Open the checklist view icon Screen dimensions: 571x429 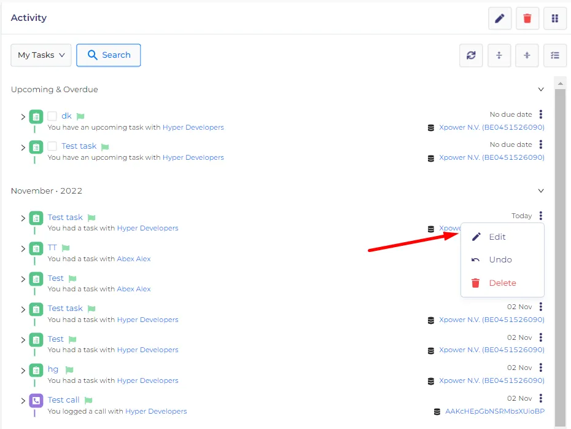click(x=554, y=55)
